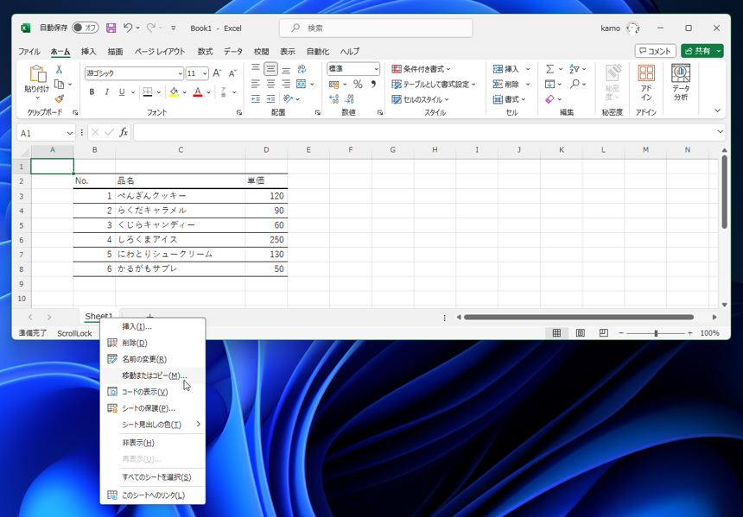Open the セルのスタイル dropdown
This screenshot has height=517, width=743.
pyautogui.click(x=420, y=99)
